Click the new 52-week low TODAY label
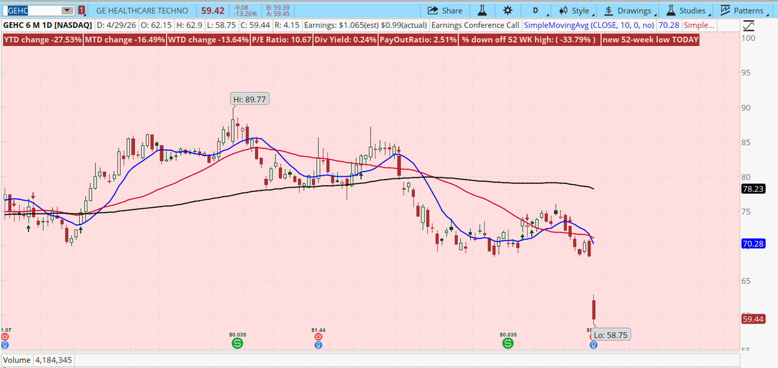Screen dimensions: 778x368 click(650, 40)
